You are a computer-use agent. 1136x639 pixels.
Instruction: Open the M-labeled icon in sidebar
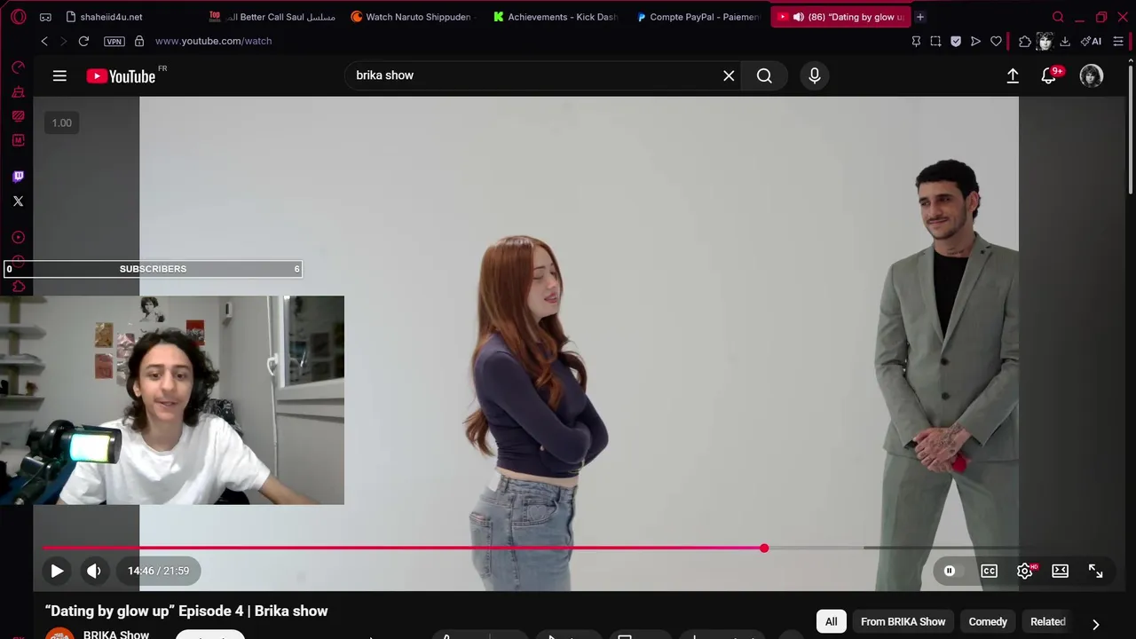[18, 140]
